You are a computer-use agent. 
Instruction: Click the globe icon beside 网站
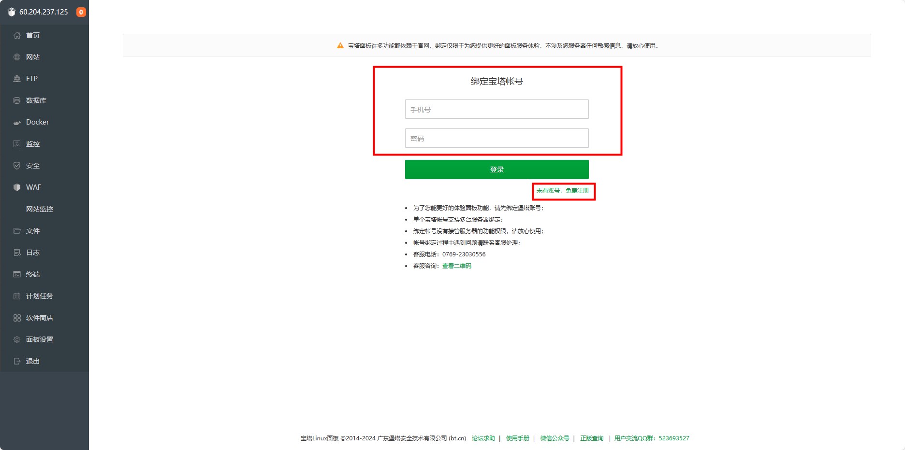[17, 57]
